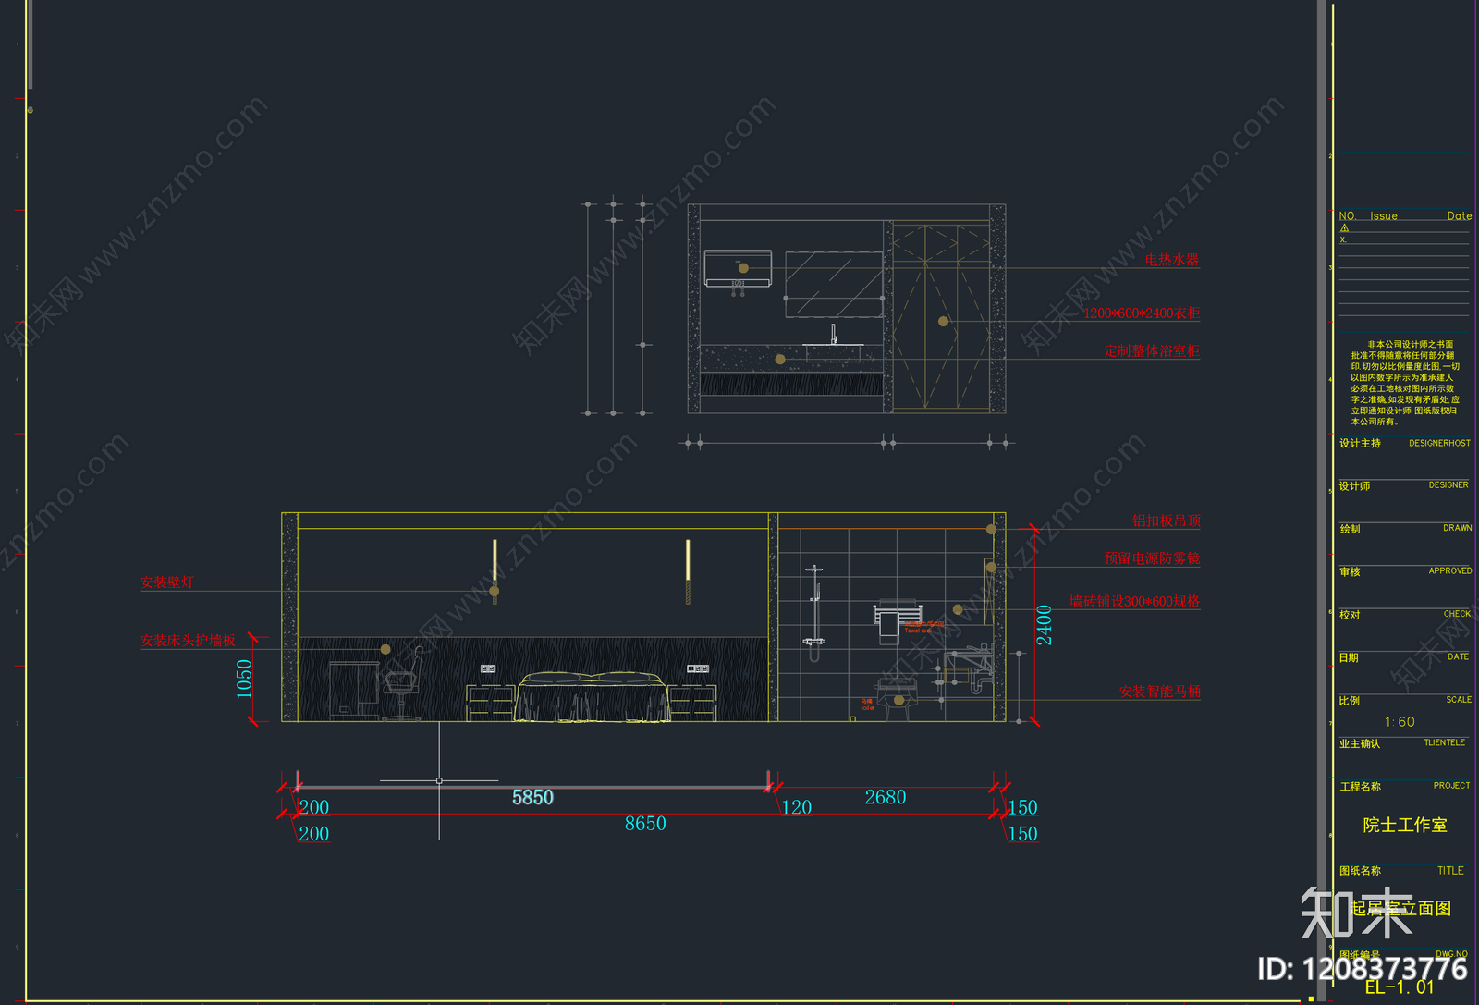Click the EL-1.01 drawing number
Image resolution: width=1479 pixels, height=1005 pixels.
click(x=1400, y=987)
